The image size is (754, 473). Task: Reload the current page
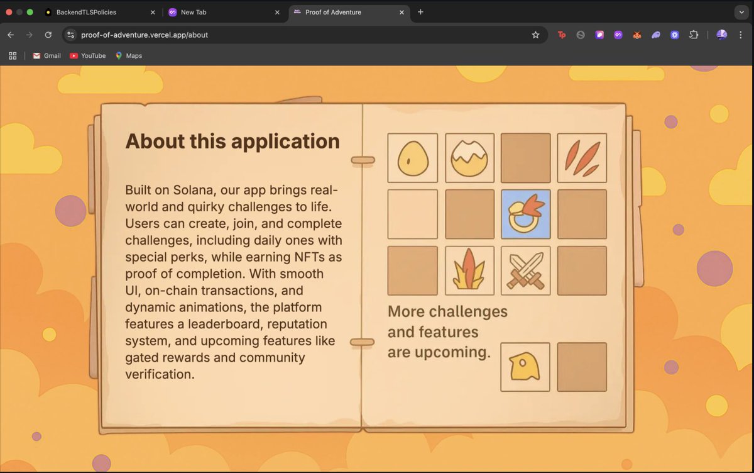[48, 35]
